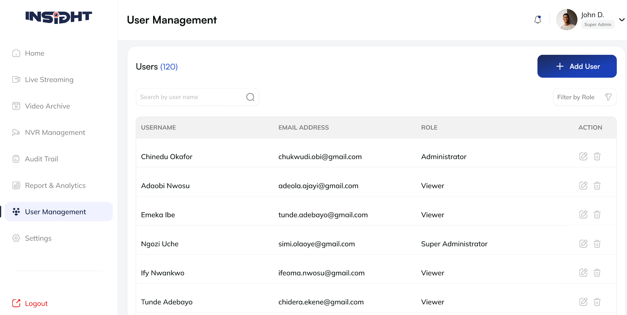Click John D.'s profile avatar
The width and height of the screenshot is (627, 315).
[x=566, y=20]
